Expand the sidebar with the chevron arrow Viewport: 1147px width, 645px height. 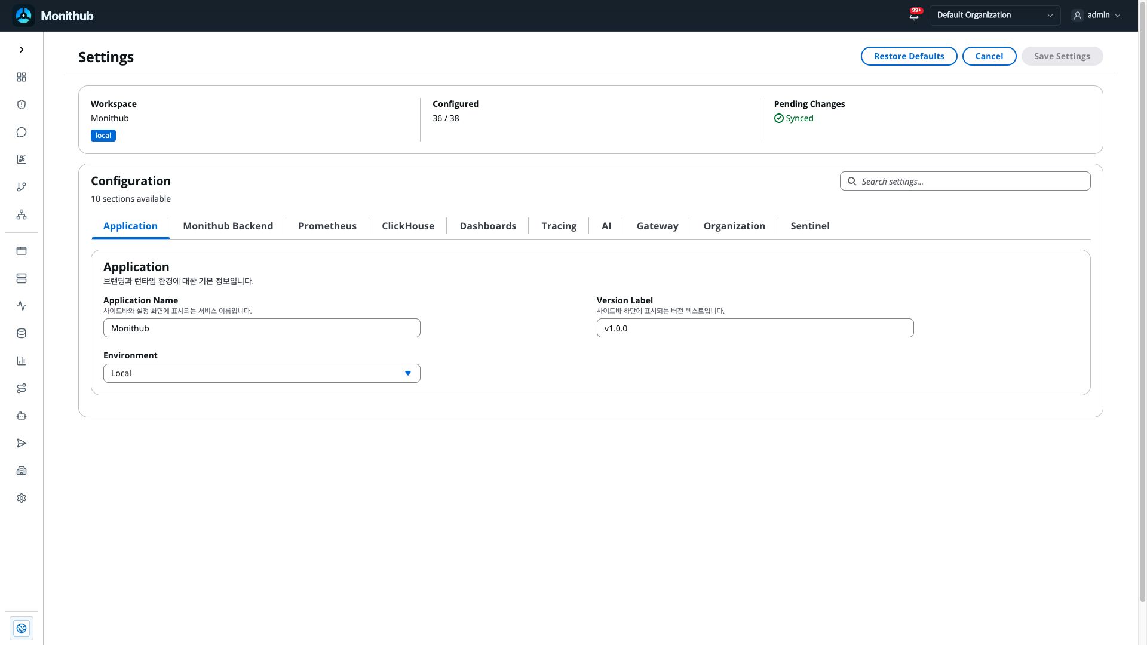pyautogui.click(x=22, y=50)
